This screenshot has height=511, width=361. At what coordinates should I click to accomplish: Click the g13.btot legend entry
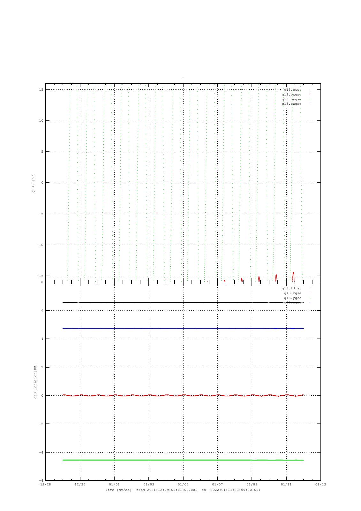(293, 90)
